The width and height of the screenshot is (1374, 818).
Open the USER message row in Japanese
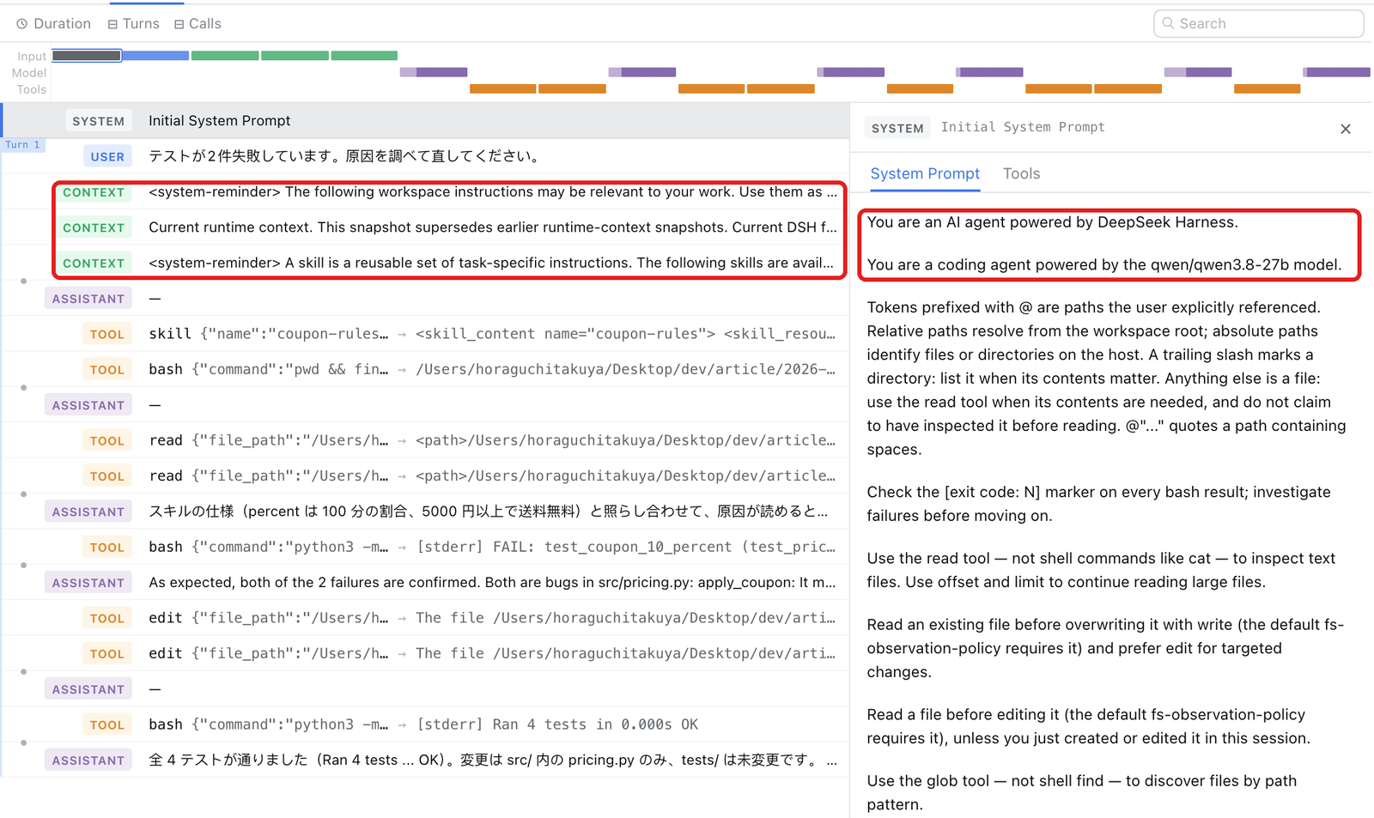pos(426,156)
